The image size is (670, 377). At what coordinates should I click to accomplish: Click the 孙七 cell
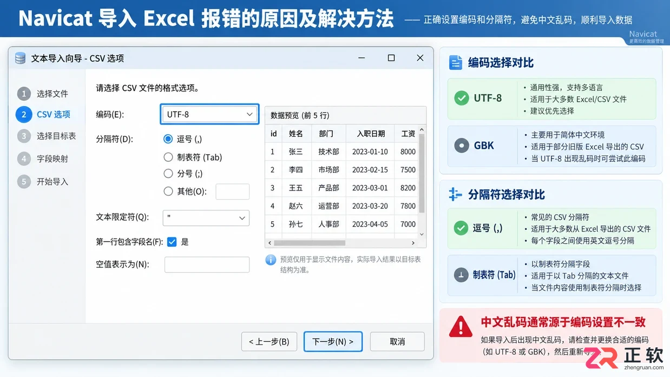(296, 224)
